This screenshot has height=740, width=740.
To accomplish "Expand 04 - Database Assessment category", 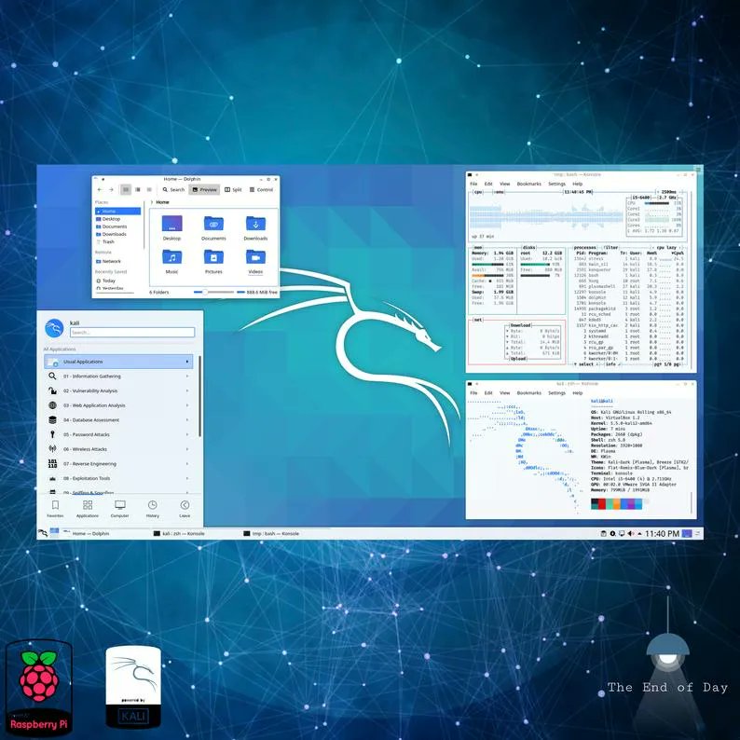I will pyautogui.click(x=118, y=420).
